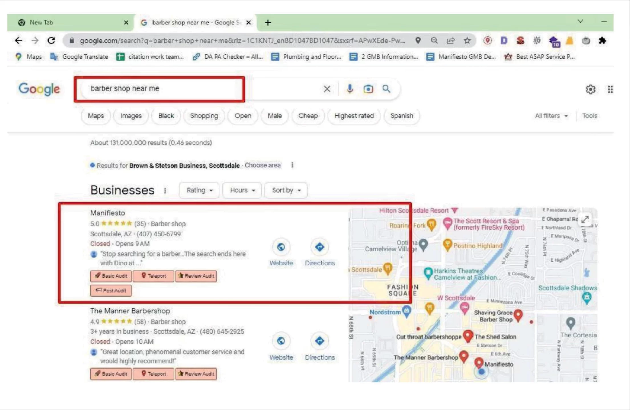Open Google settings gear icon
Screen dimensions: 630x410
tap(590, 89)
